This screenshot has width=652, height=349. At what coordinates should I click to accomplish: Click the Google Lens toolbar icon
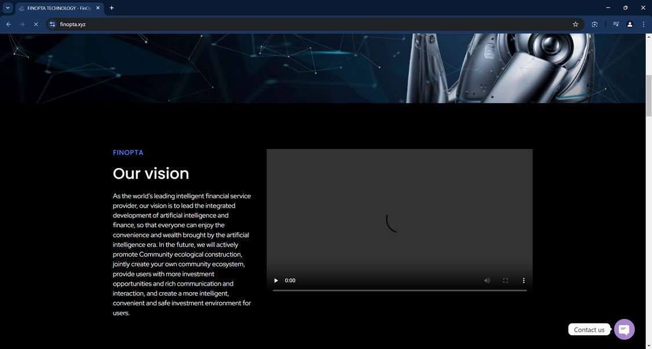coord(595,24)
